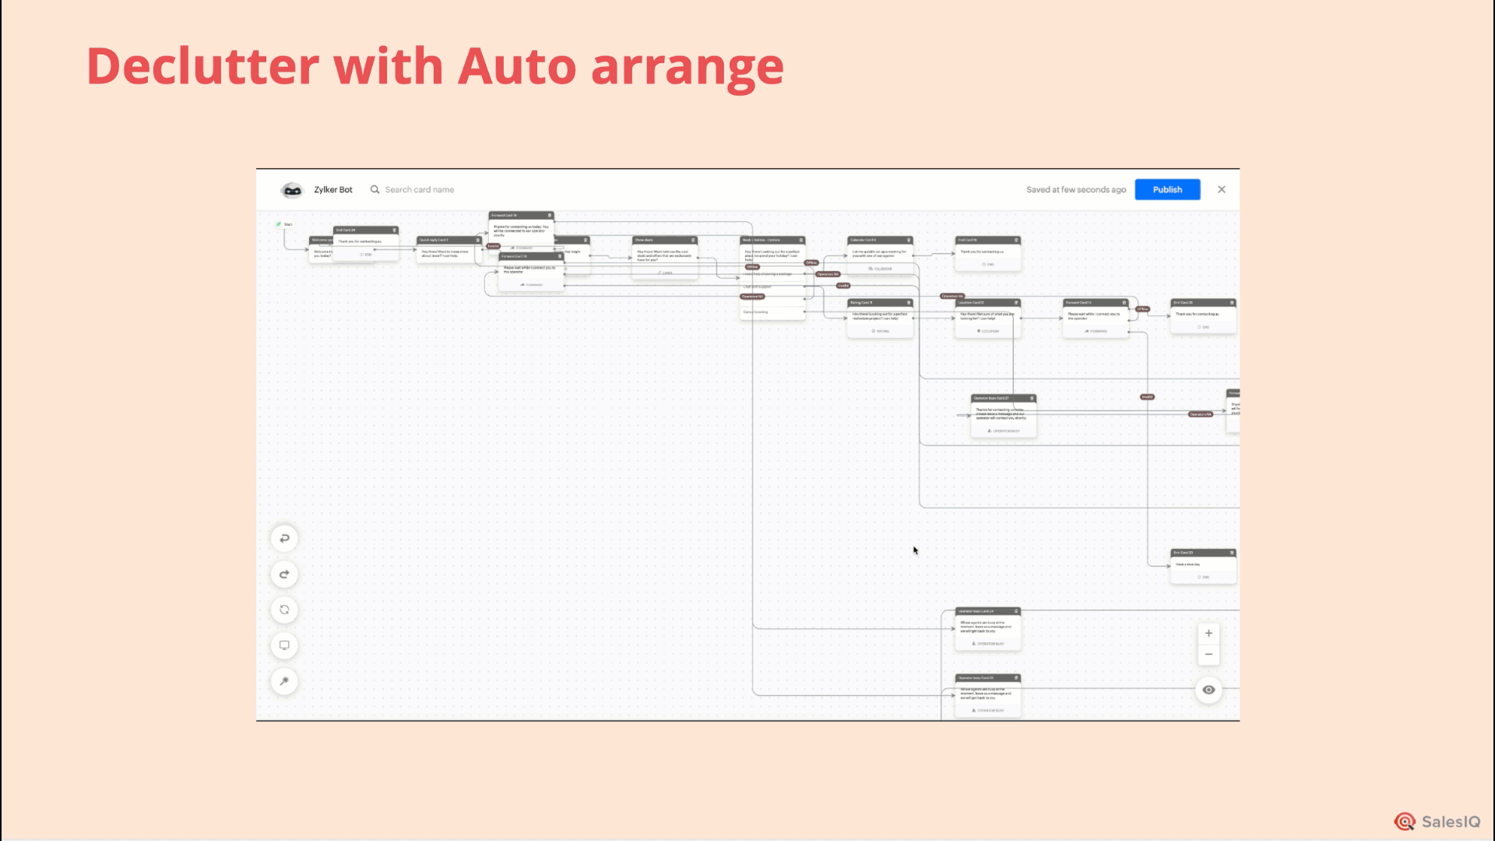The width and height of the screenshot is (1495, 841).
Task: Click the Zylker Bot avatar icon
Action: click(292, 189)
